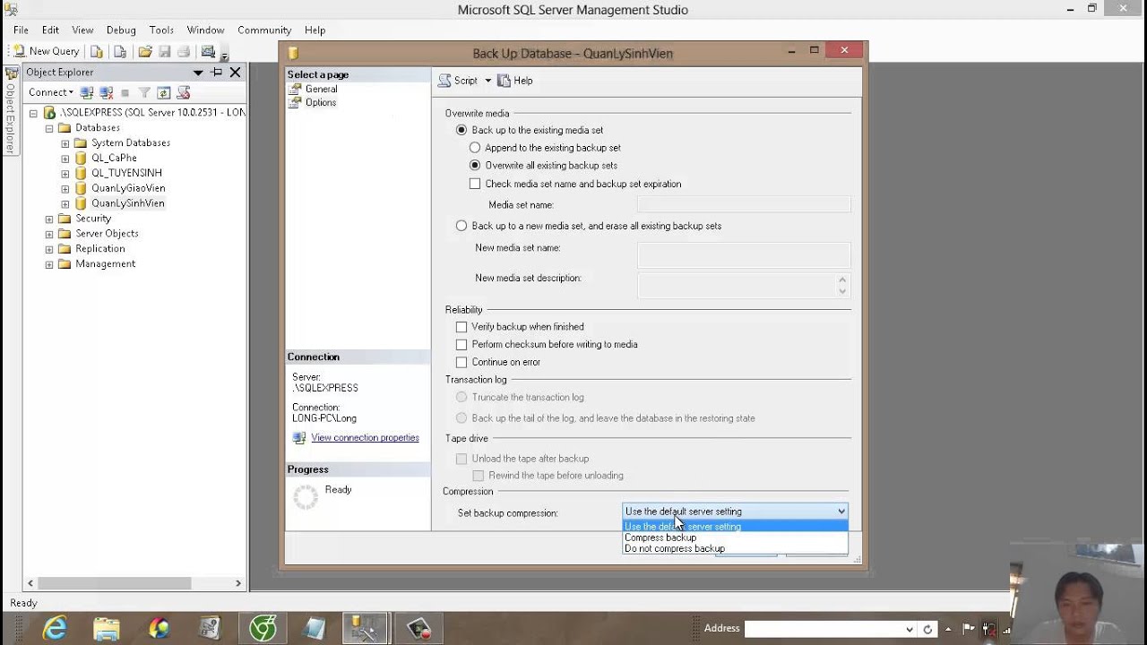This screenshot has width=1147, height=645.
Task: Choose Do not compress backup option
Action: tap(735, 548)
